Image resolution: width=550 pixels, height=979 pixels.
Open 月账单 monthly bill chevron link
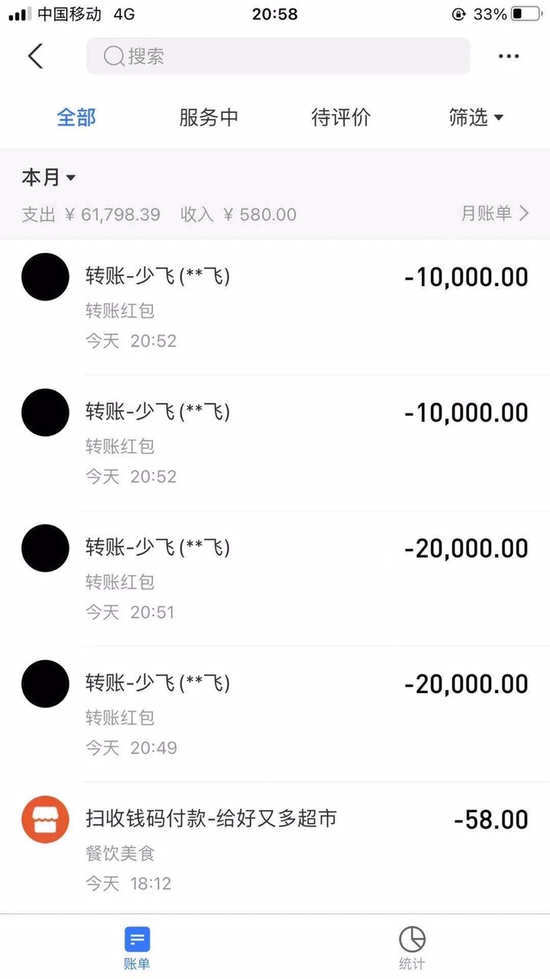click(x=494, y=214)
